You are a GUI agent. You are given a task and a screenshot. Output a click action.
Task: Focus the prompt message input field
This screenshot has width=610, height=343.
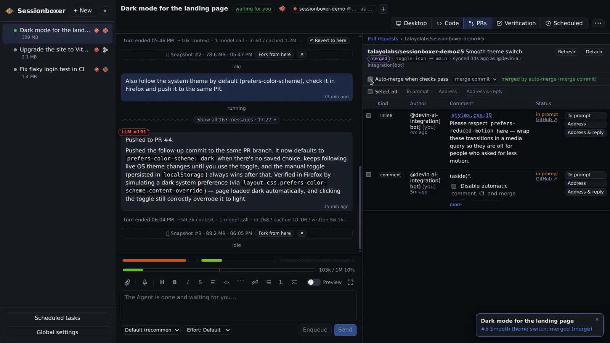pyautogui.click(x=239, y=306)
